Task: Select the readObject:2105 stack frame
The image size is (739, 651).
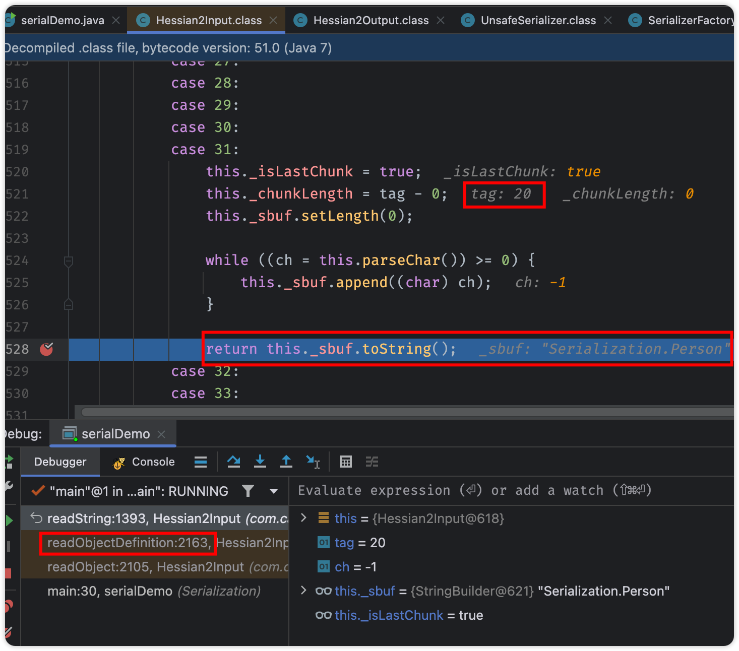Action: coord(155,567)
